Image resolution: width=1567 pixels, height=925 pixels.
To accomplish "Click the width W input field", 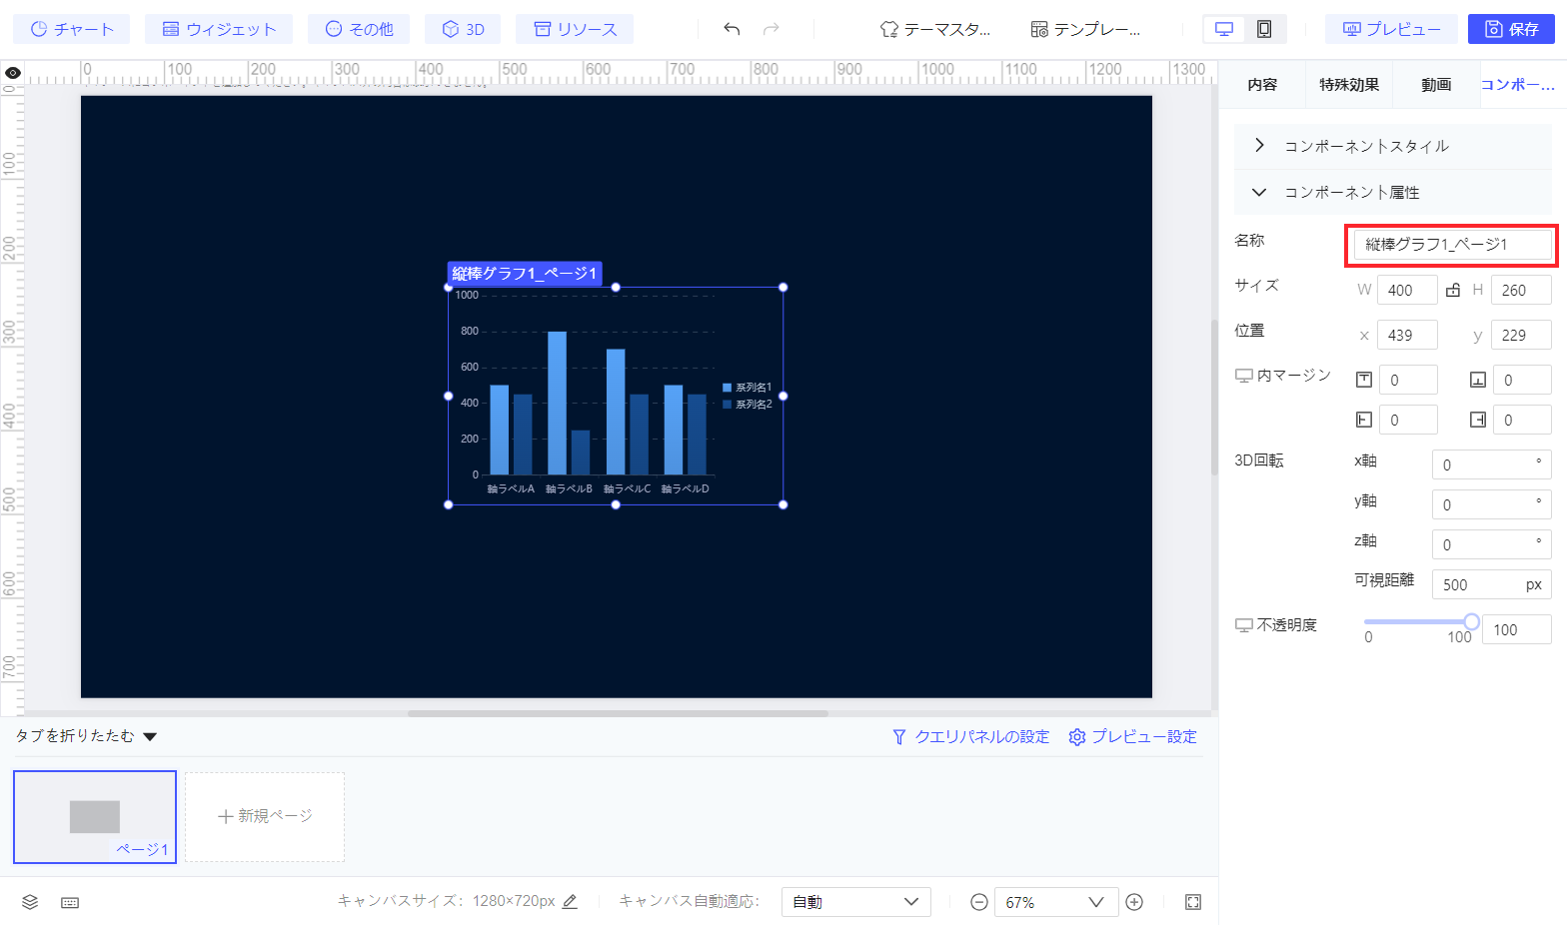I will tap(1407, 290).
